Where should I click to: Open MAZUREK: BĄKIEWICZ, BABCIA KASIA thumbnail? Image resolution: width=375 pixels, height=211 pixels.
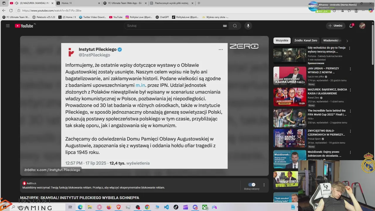[289, 97]
